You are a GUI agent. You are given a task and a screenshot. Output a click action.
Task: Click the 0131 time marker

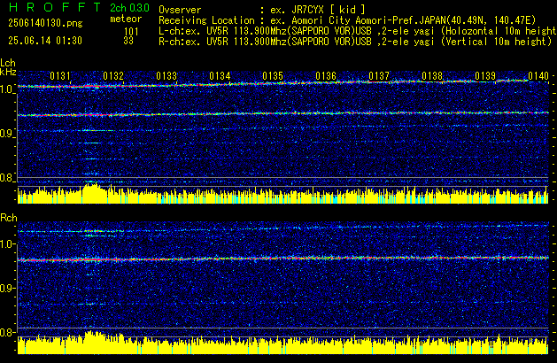[x=60, y=76]
